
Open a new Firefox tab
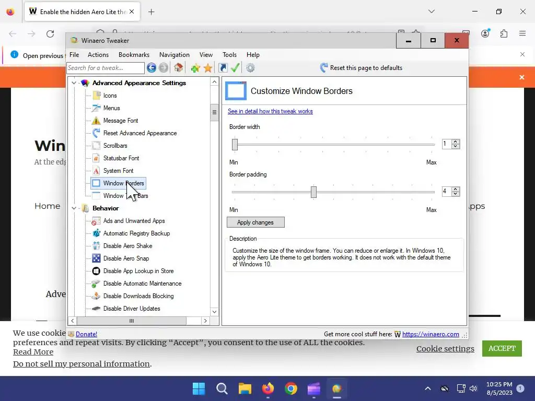point(151,12)
